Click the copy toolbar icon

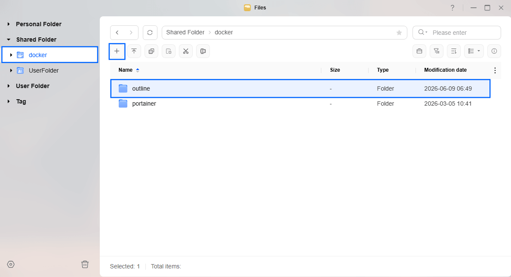pos(151,51)
